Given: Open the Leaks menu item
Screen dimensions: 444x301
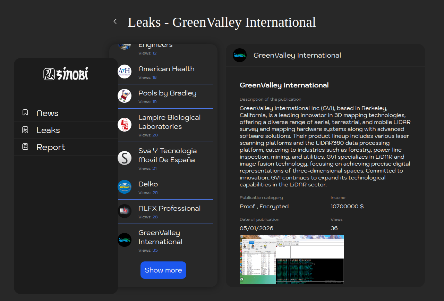Looking at the screenshot, I should point(48,130).
